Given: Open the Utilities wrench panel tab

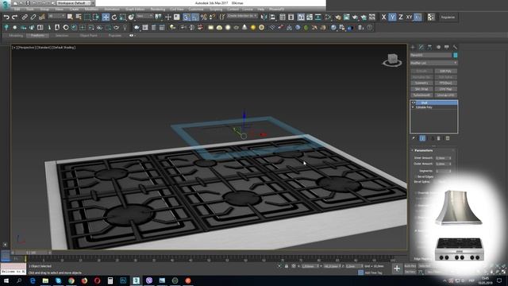Looking at the screenshot, I should point(455,48).
